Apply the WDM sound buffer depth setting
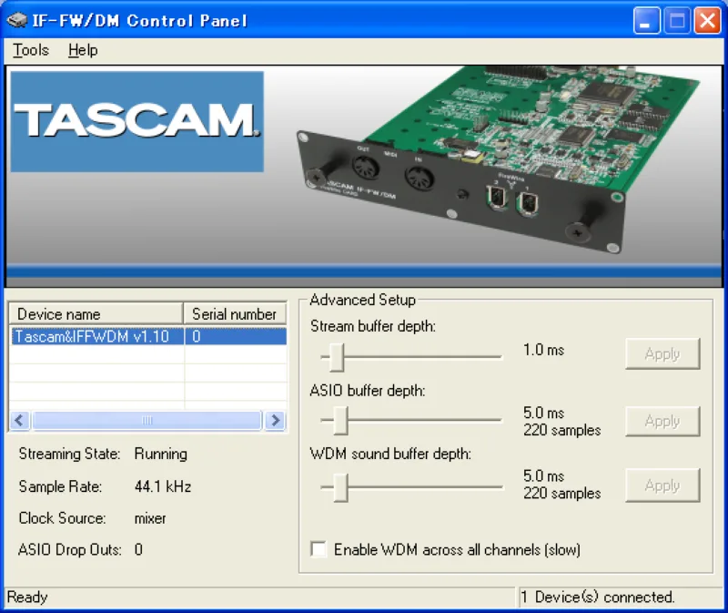728x613 pixels. click(x=662, y=485)
